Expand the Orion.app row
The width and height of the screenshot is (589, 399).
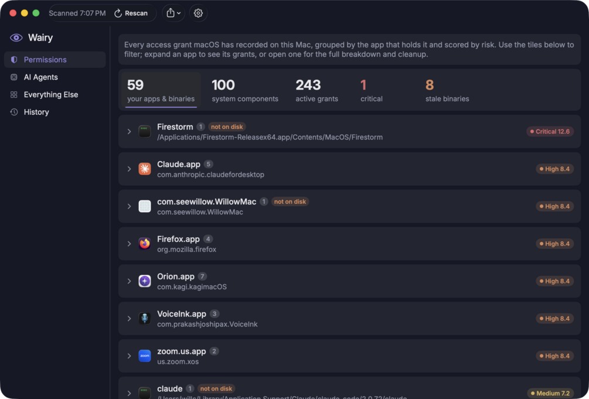coord(129,281)
